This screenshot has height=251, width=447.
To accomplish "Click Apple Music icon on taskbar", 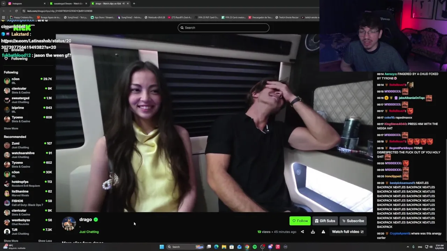I will pyautogui.click(x=278, y=247).
